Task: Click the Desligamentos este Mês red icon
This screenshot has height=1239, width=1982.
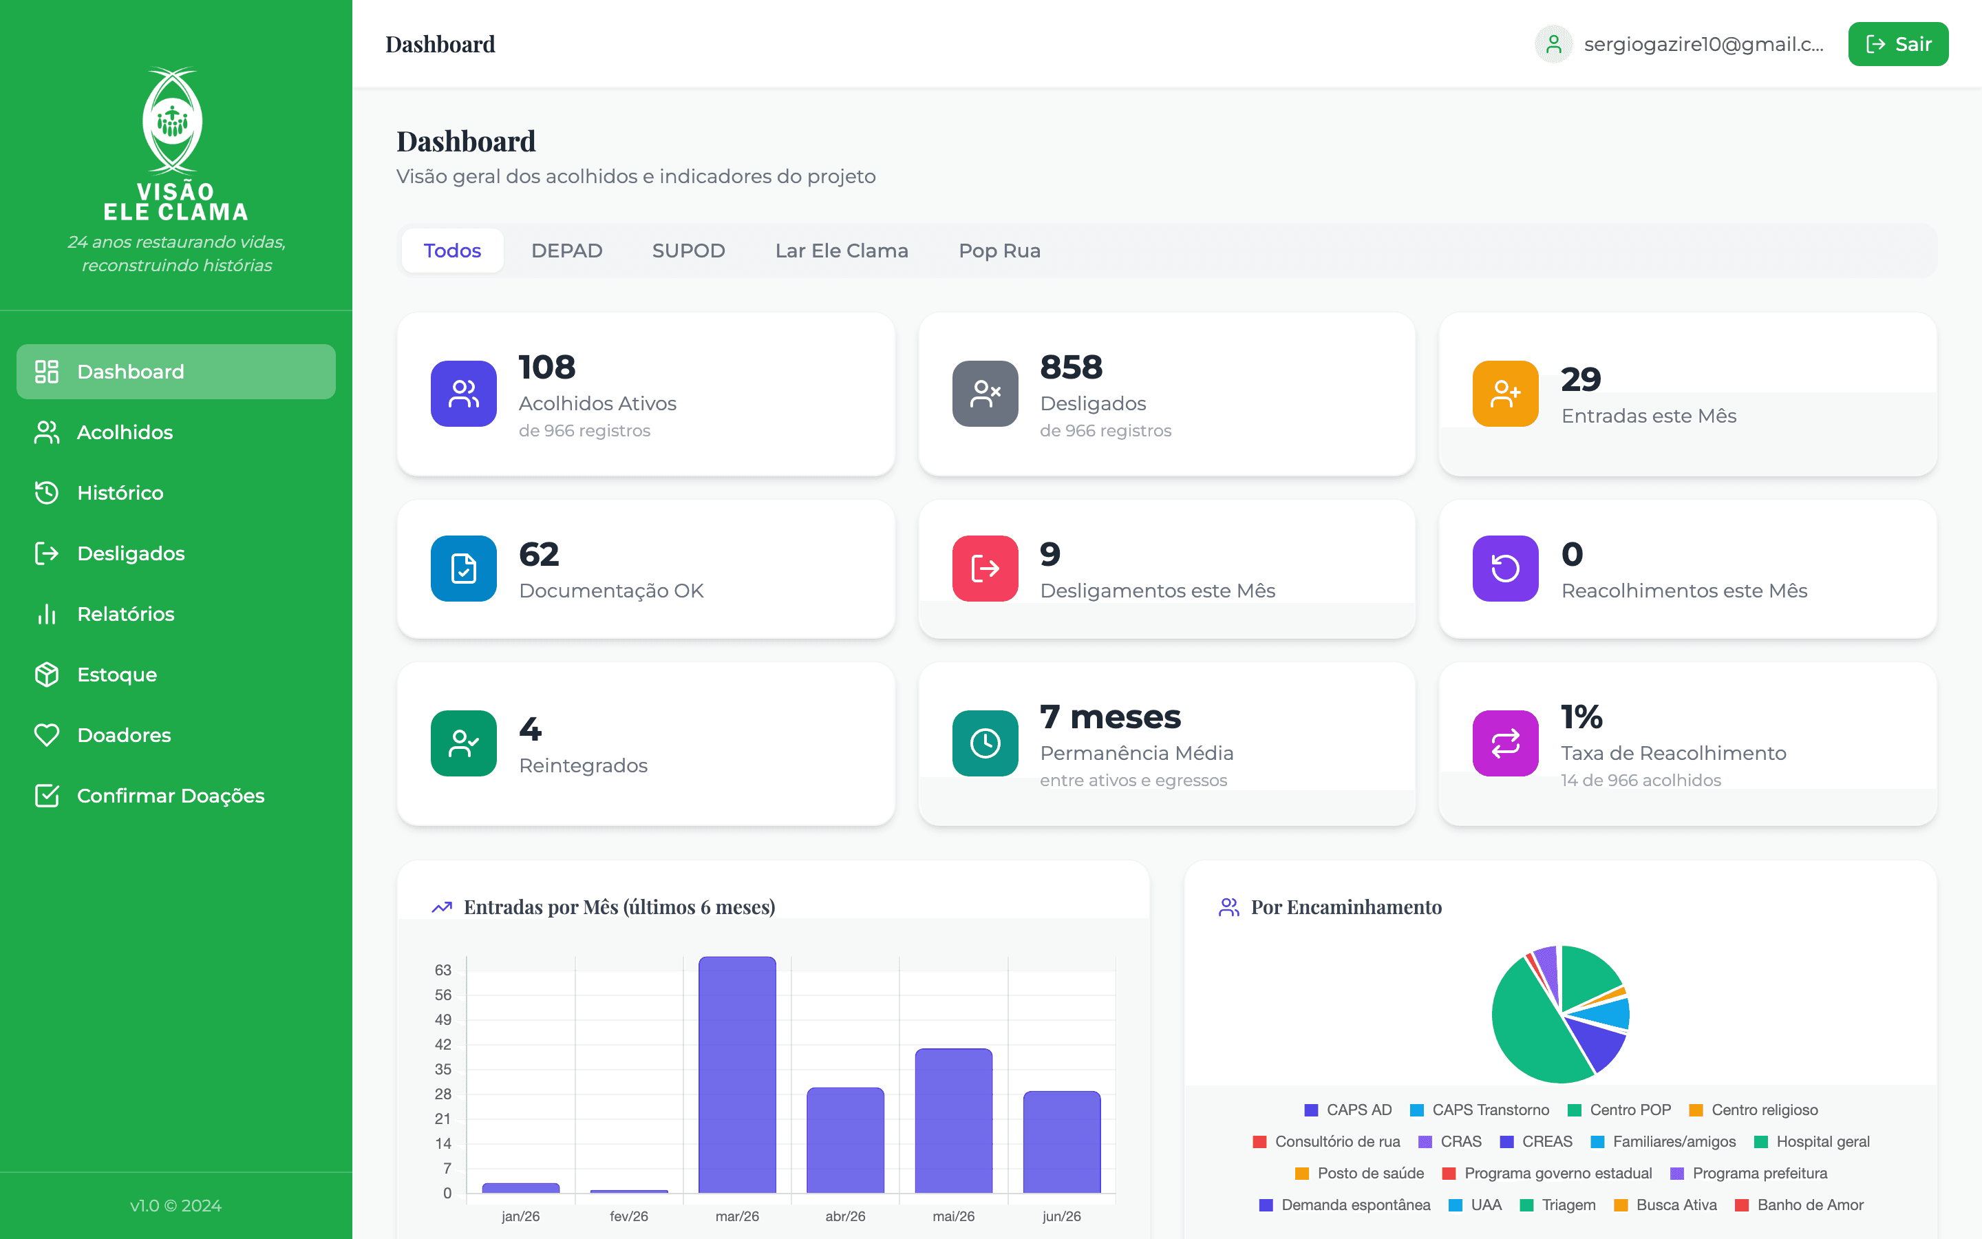Action: (984, 569)
